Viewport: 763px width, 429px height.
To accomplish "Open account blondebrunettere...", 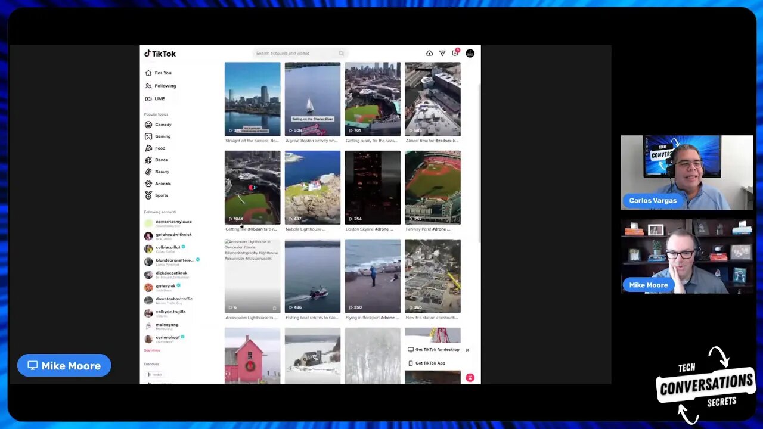I will [x=172, y=262].
